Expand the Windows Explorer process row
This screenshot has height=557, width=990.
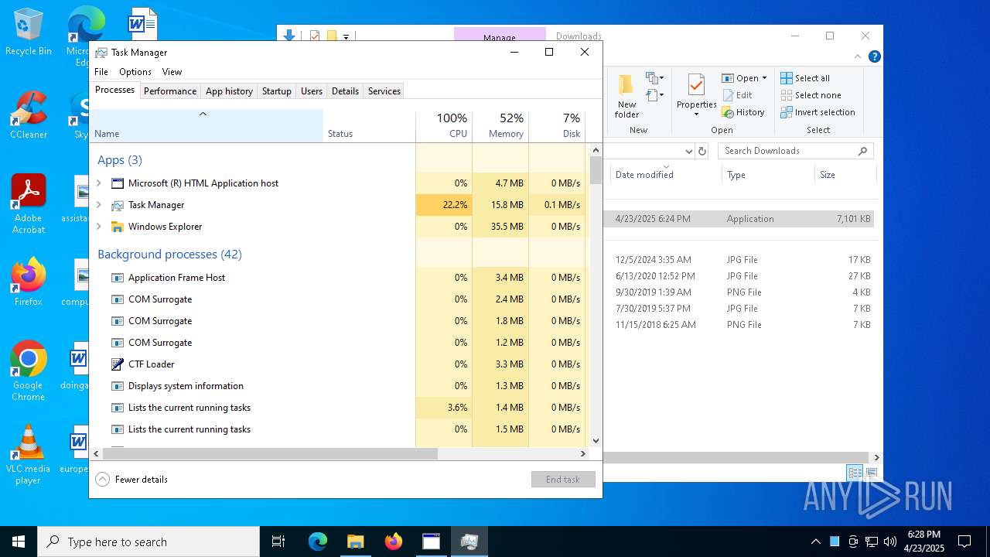coord(99,227)
